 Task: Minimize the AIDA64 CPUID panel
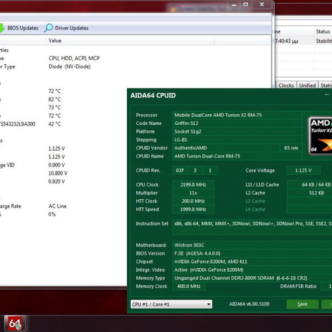coord(327,95)
